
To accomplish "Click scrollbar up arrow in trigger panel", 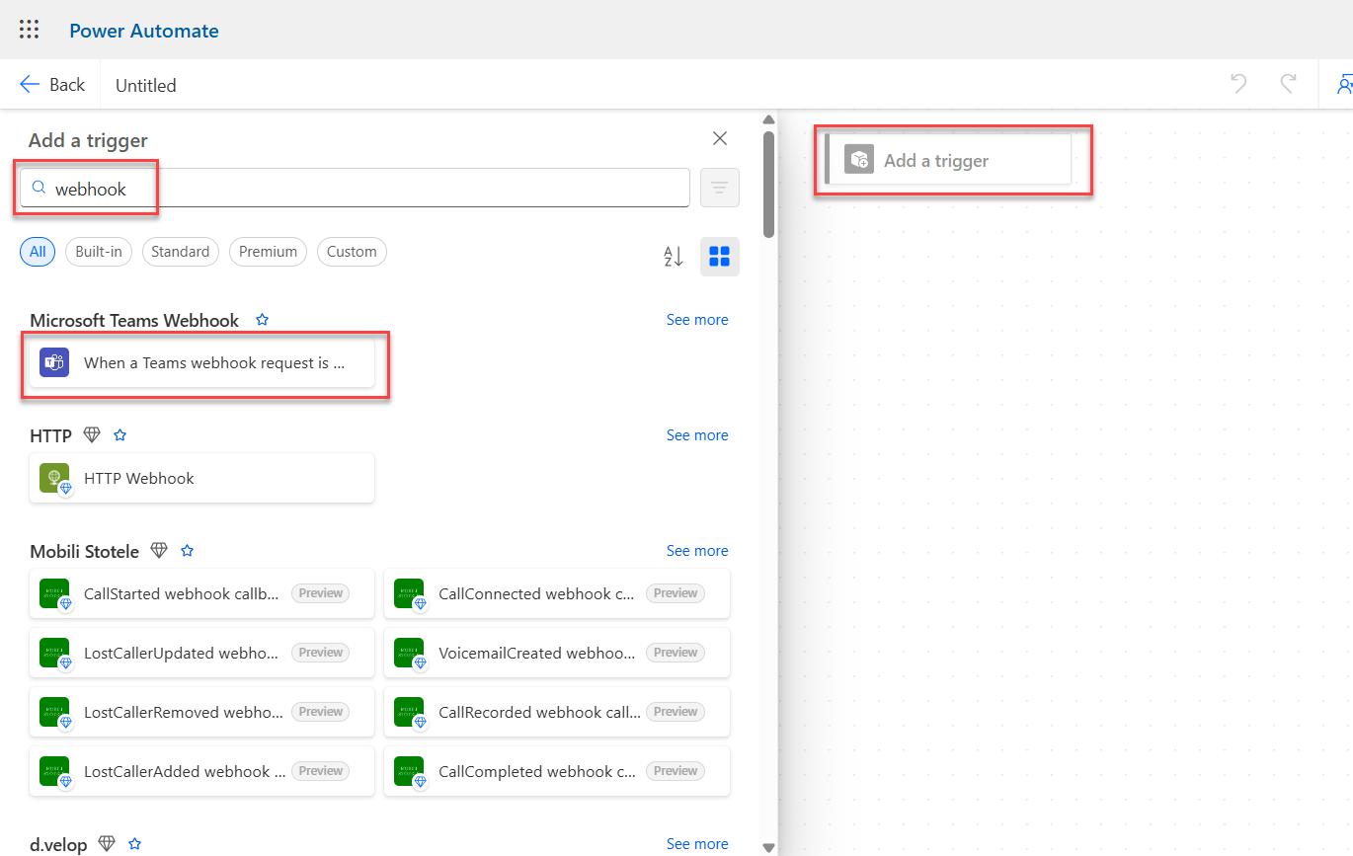I will [768, 120].
